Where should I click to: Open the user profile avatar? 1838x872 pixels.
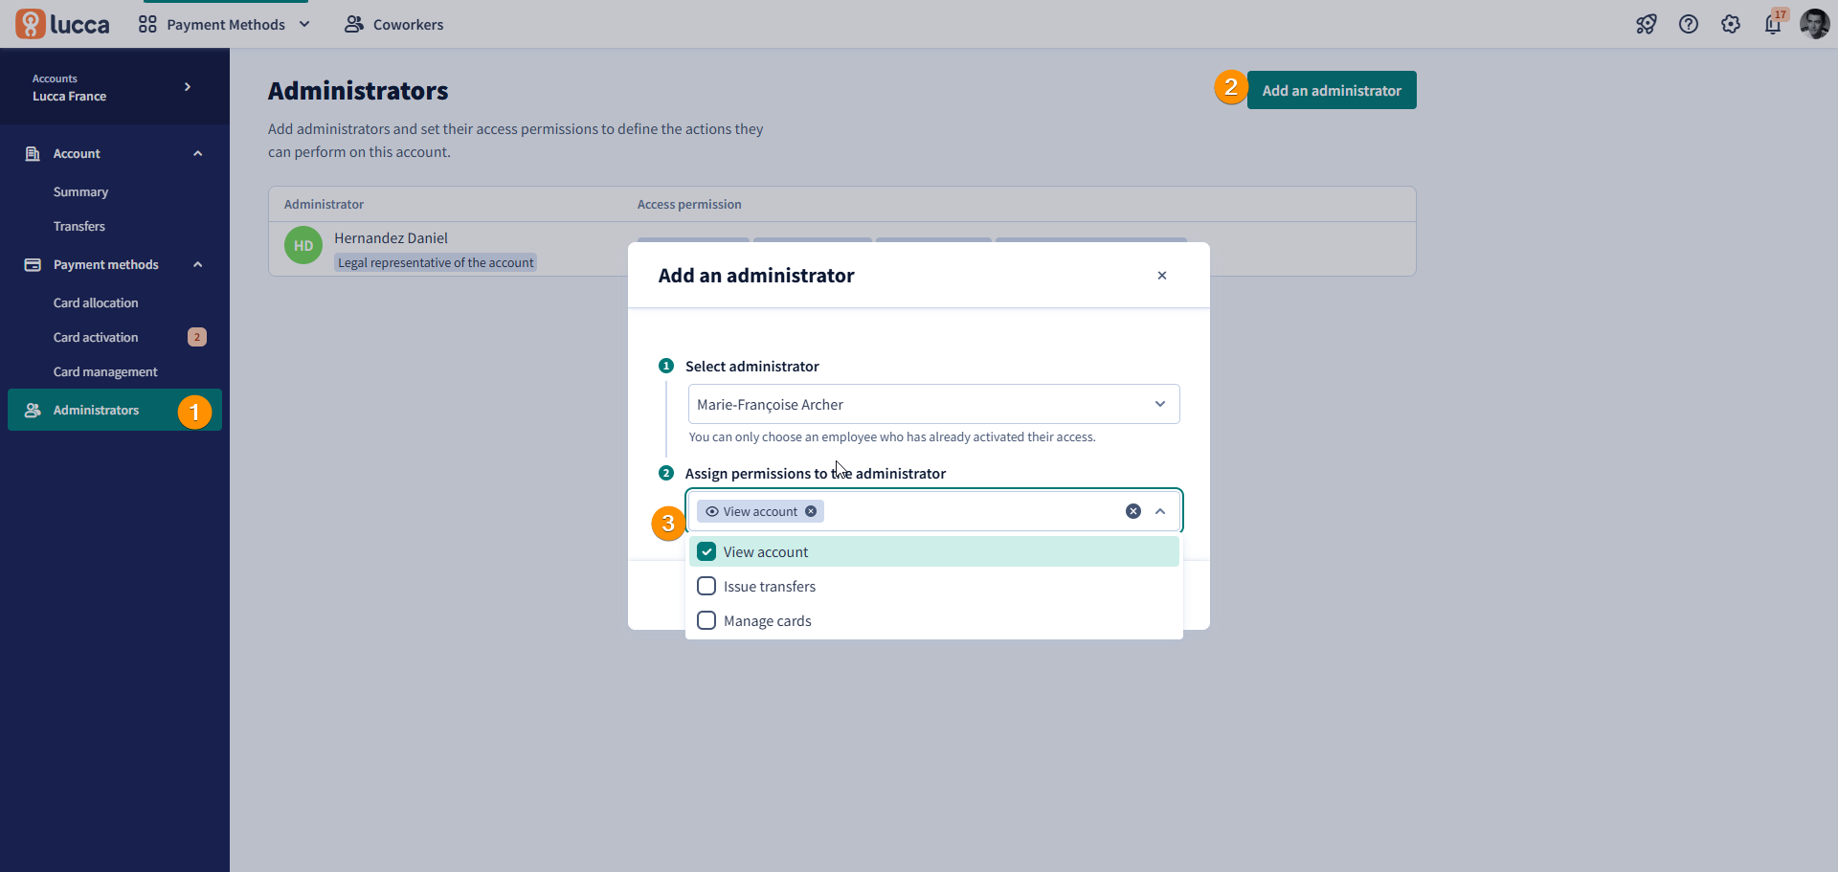point(1815,24)
